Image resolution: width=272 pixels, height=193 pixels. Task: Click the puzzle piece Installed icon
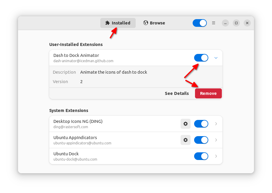click(107, 23)
